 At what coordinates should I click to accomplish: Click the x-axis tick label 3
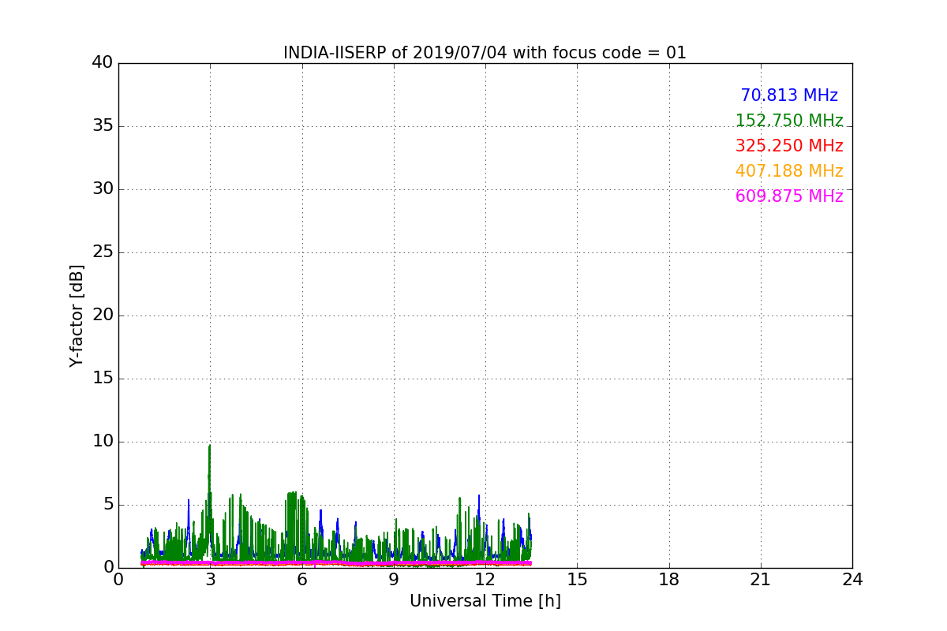210,580
